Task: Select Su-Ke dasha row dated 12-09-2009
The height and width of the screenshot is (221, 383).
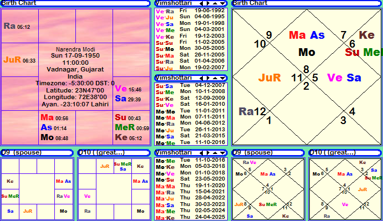Action: tap(190, 99)
